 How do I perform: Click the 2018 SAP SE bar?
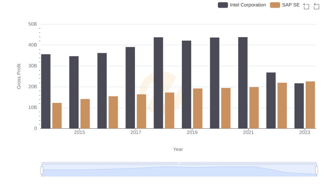coord(170,111)
